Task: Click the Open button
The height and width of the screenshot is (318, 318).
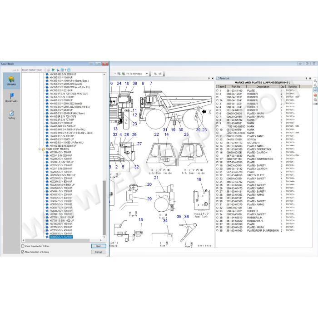Action: tap(99, 246)
